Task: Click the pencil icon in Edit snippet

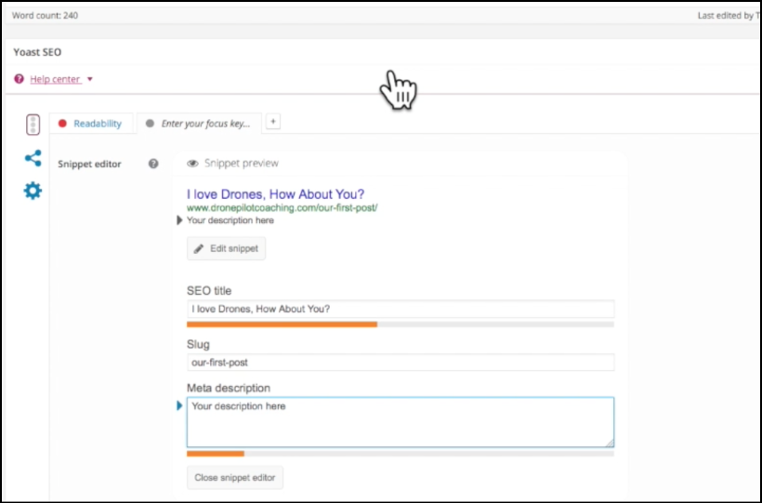Action: coord(199,248)
